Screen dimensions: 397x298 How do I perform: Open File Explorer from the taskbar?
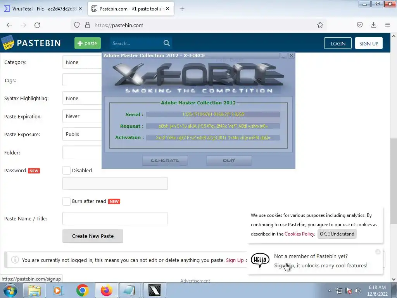pos(35,290)
